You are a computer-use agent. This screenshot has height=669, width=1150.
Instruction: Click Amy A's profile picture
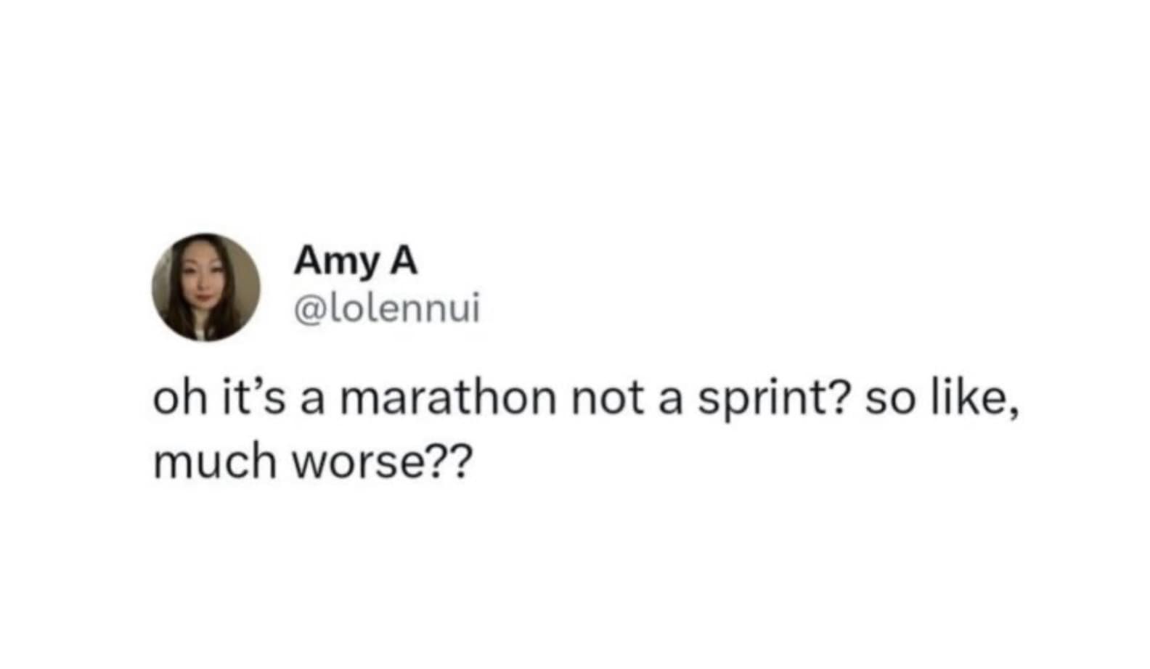pyautogui.click(x=205, y=287)
